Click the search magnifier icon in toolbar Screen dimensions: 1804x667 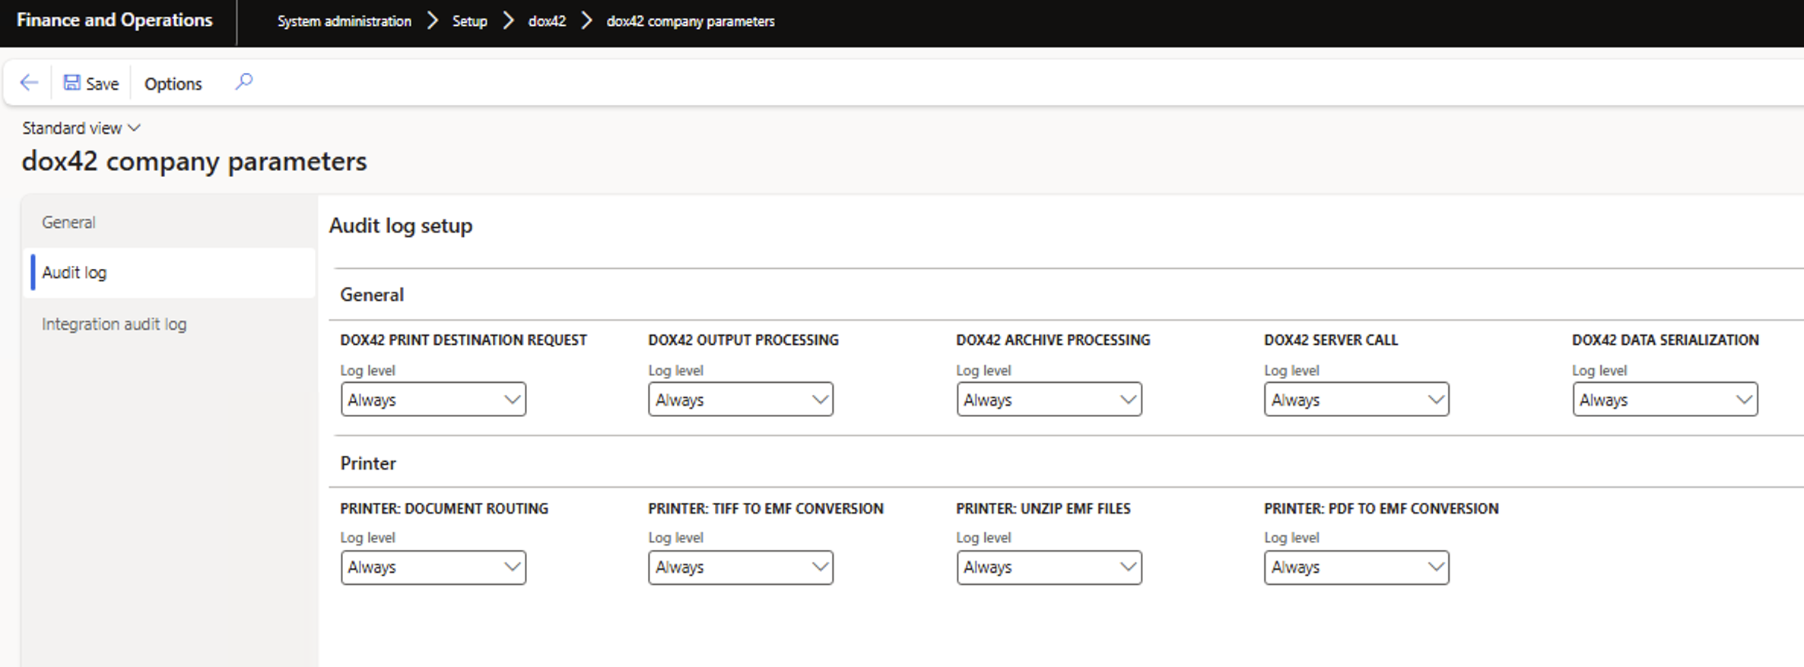pos(243,82)
